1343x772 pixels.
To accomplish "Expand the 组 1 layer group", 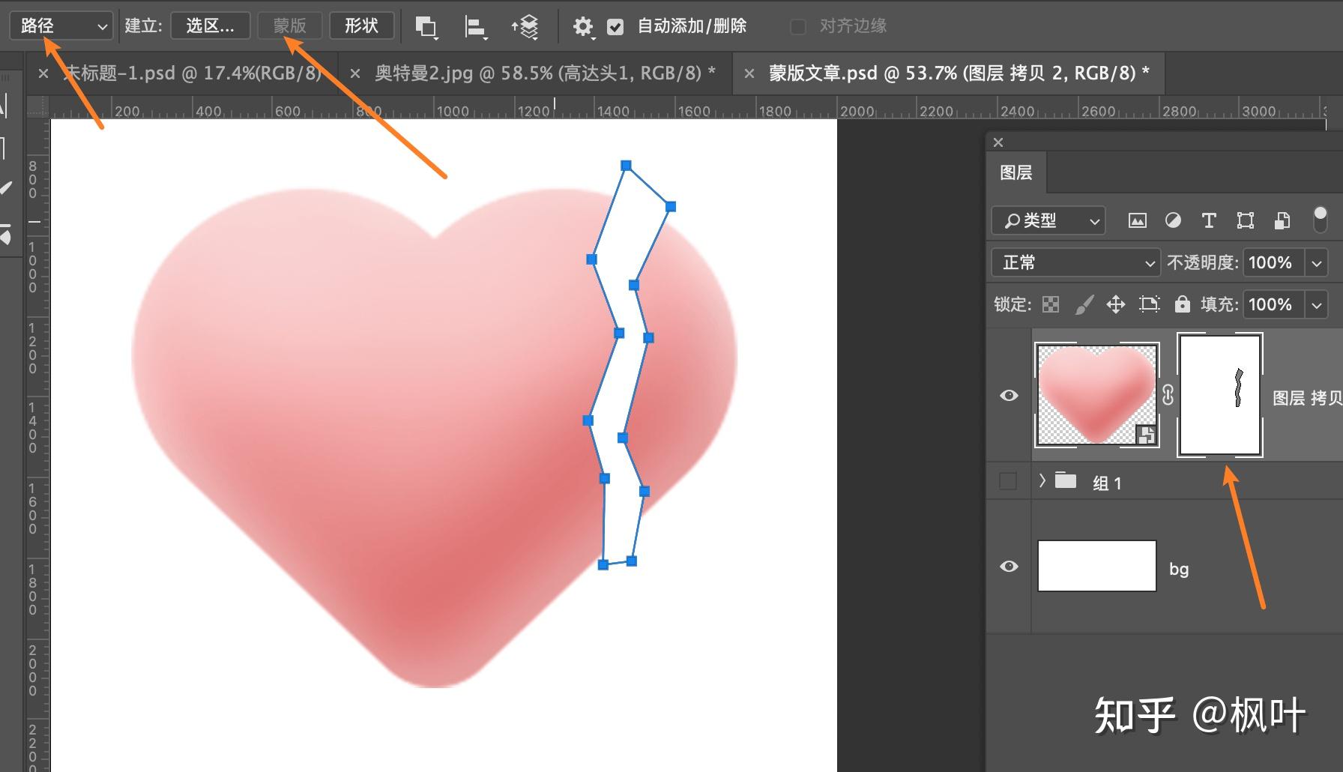I will (1042, 481).
